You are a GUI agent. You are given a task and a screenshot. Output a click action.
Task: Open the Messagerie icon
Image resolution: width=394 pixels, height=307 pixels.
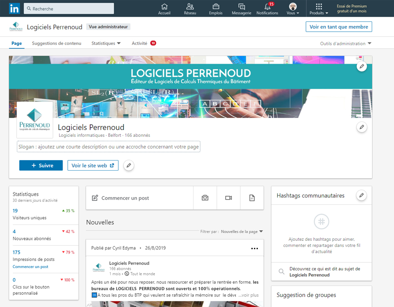coord(241,7)
